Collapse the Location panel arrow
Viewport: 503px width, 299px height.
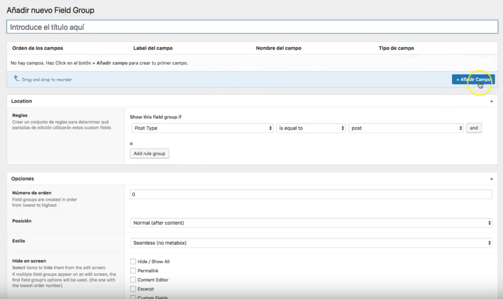tap(491, 101)
